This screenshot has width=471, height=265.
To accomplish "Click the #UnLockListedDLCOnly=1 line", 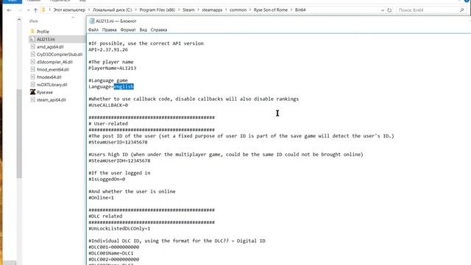I will [x=119, y=228].
